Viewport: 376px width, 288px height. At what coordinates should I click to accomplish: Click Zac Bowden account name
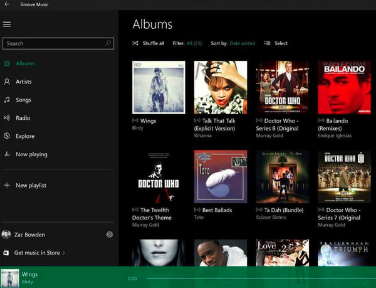tap(29, 235)
